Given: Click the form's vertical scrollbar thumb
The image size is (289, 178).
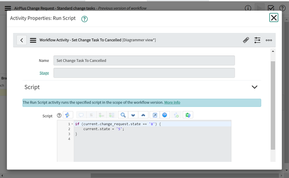Looking at the screenshot, I should point(273,105).
